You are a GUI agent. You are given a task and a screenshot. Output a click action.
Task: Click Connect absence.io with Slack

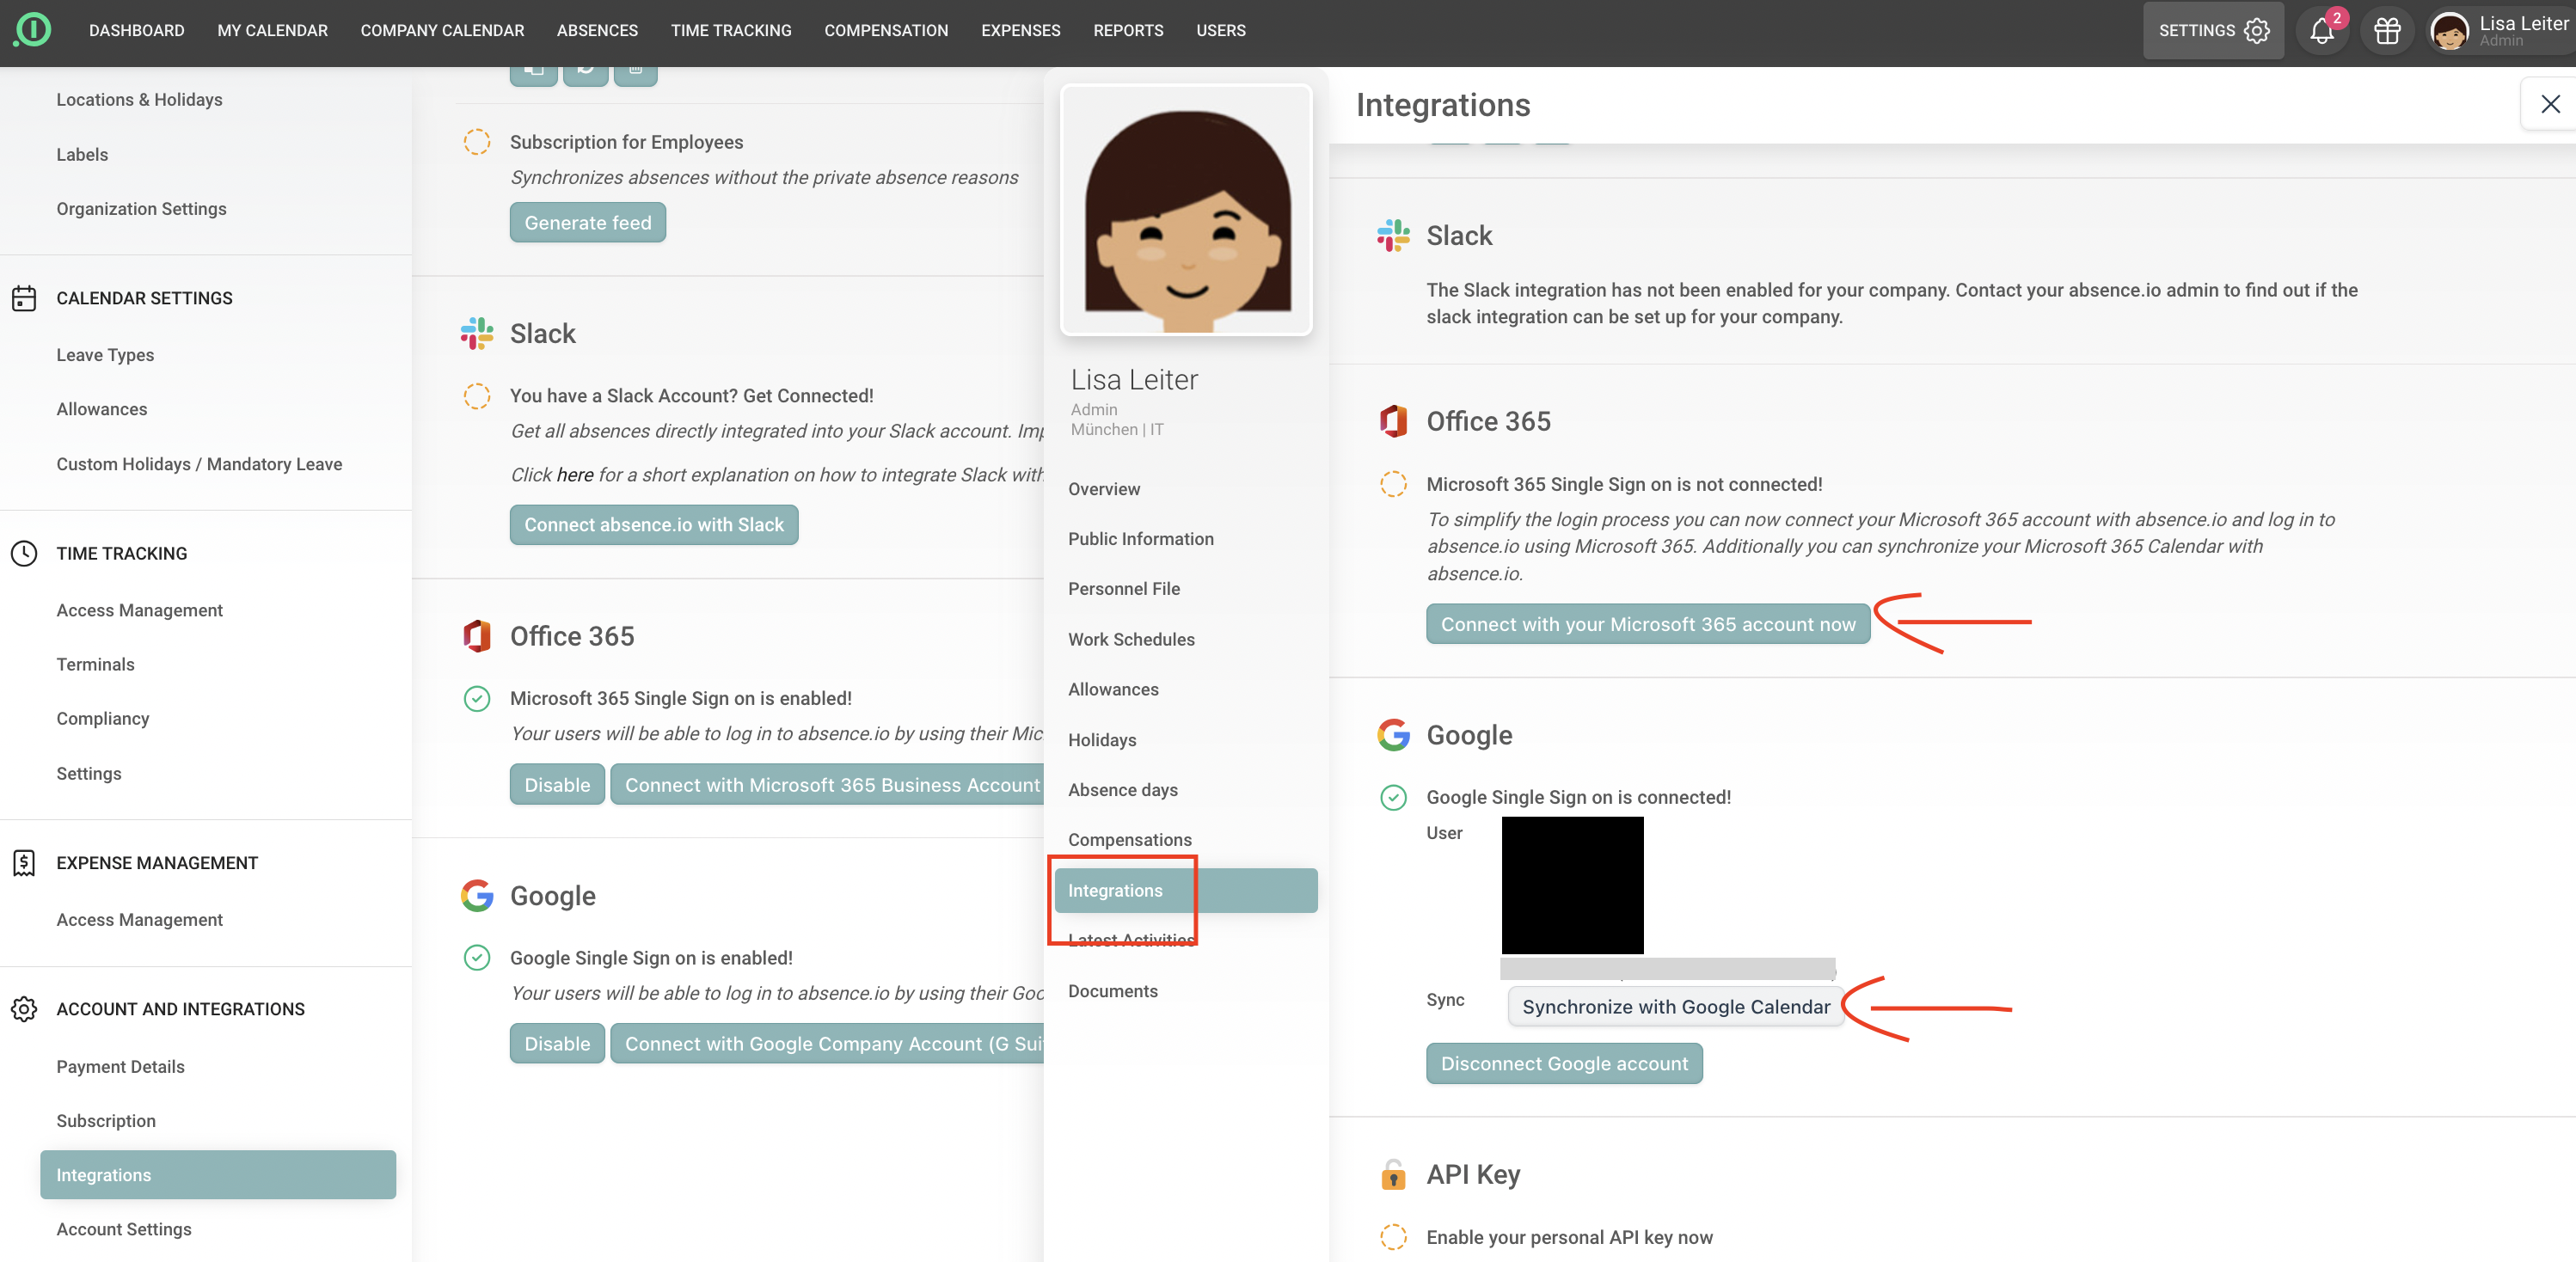tap(654, 524)
